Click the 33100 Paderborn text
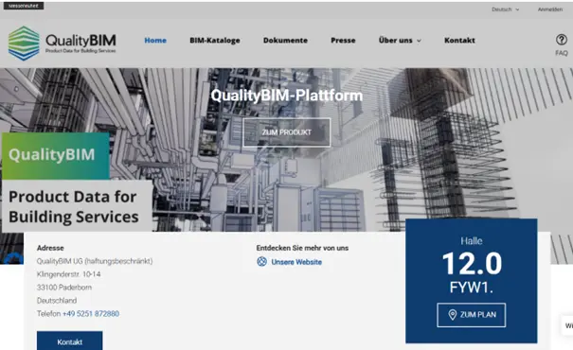The image size is (573, 350). [64, 288]
